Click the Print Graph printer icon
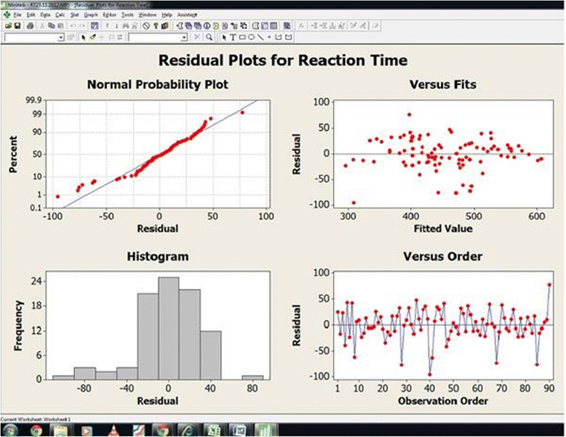The height and width of the screenshot is (437, 566). click(31, 25)
